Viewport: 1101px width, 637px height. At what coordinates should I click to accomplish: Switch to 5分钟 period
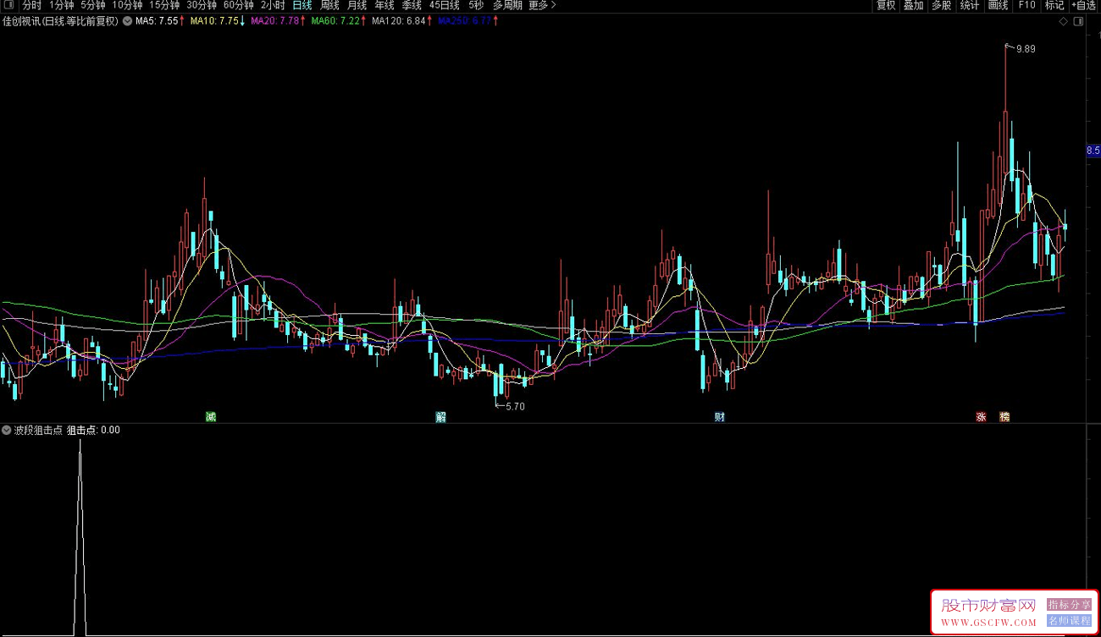(93, 5)
